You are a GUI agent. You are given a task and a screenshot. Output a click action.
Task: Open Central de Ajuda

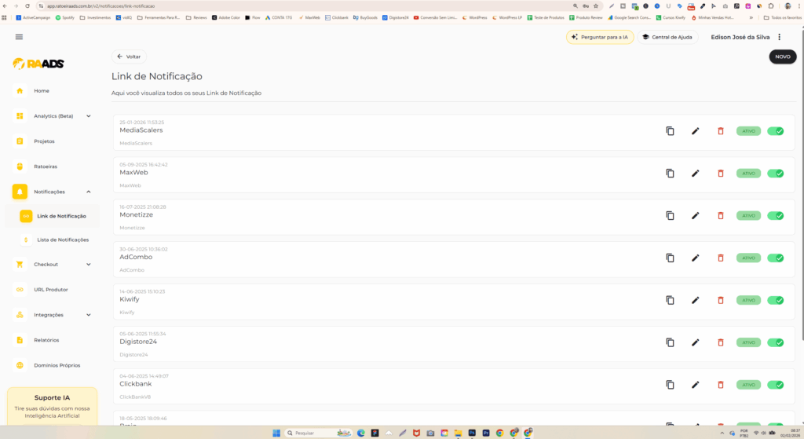[667, 37]
